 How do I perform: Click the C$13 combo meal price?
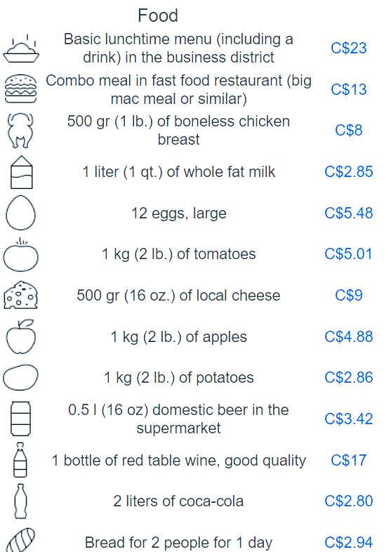(x=348, y=89)
